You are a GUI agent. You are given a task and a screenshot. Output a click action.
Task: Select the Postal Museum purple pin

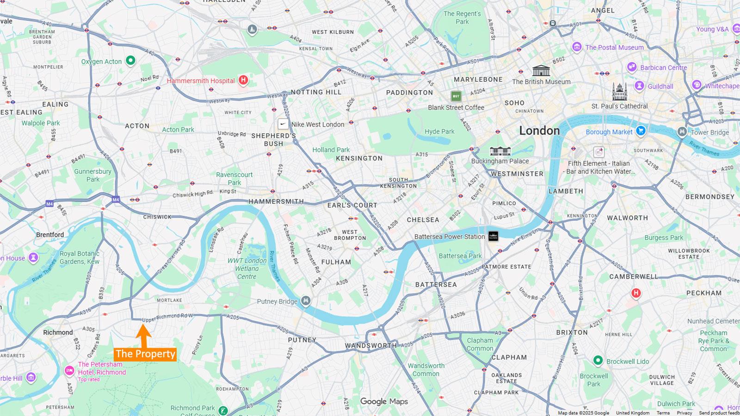click(x=576, y=47)
